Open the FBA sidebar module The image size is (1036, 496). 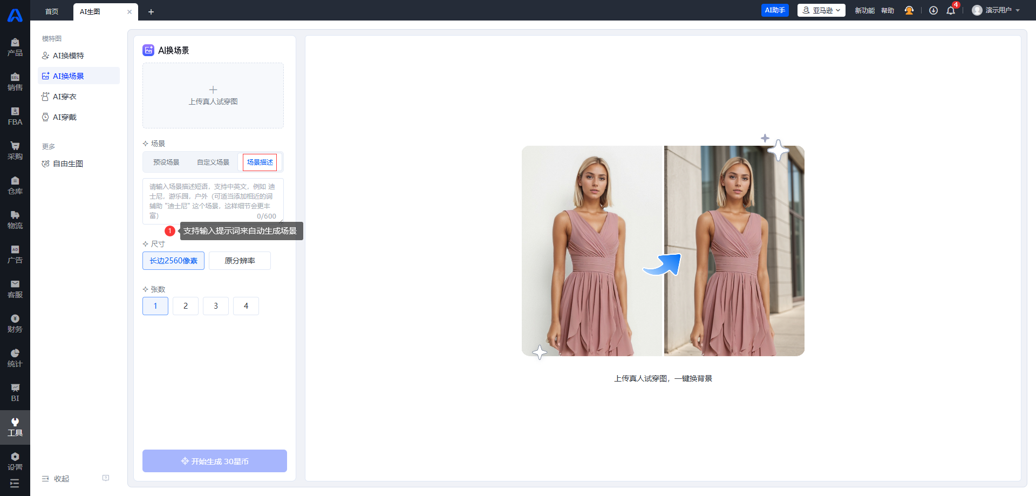pos(15,116)
